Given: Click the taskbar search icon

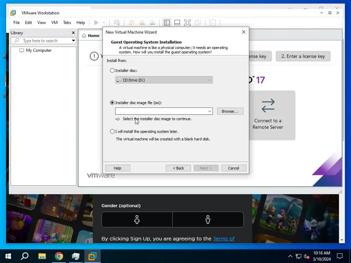Looking at the screenshot, I should (25, 256).
